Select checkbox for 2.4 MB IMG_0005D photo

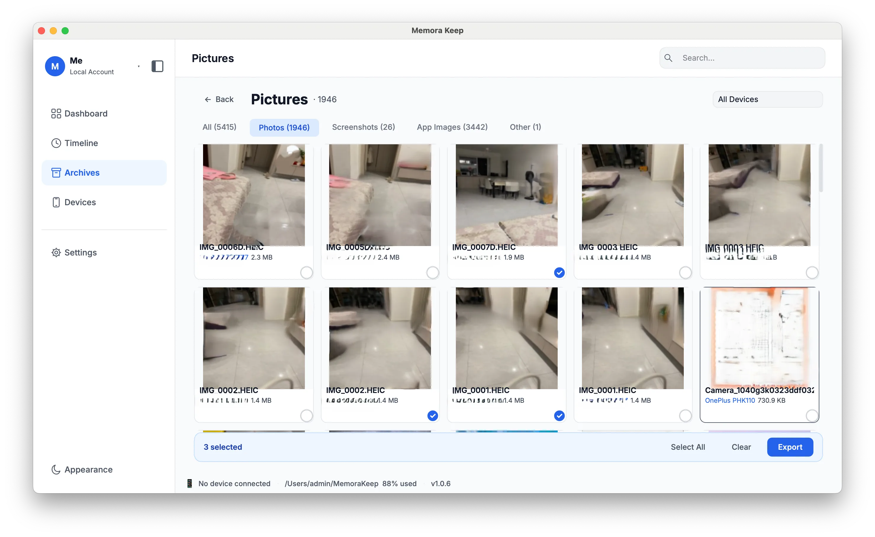coord(432,273)
